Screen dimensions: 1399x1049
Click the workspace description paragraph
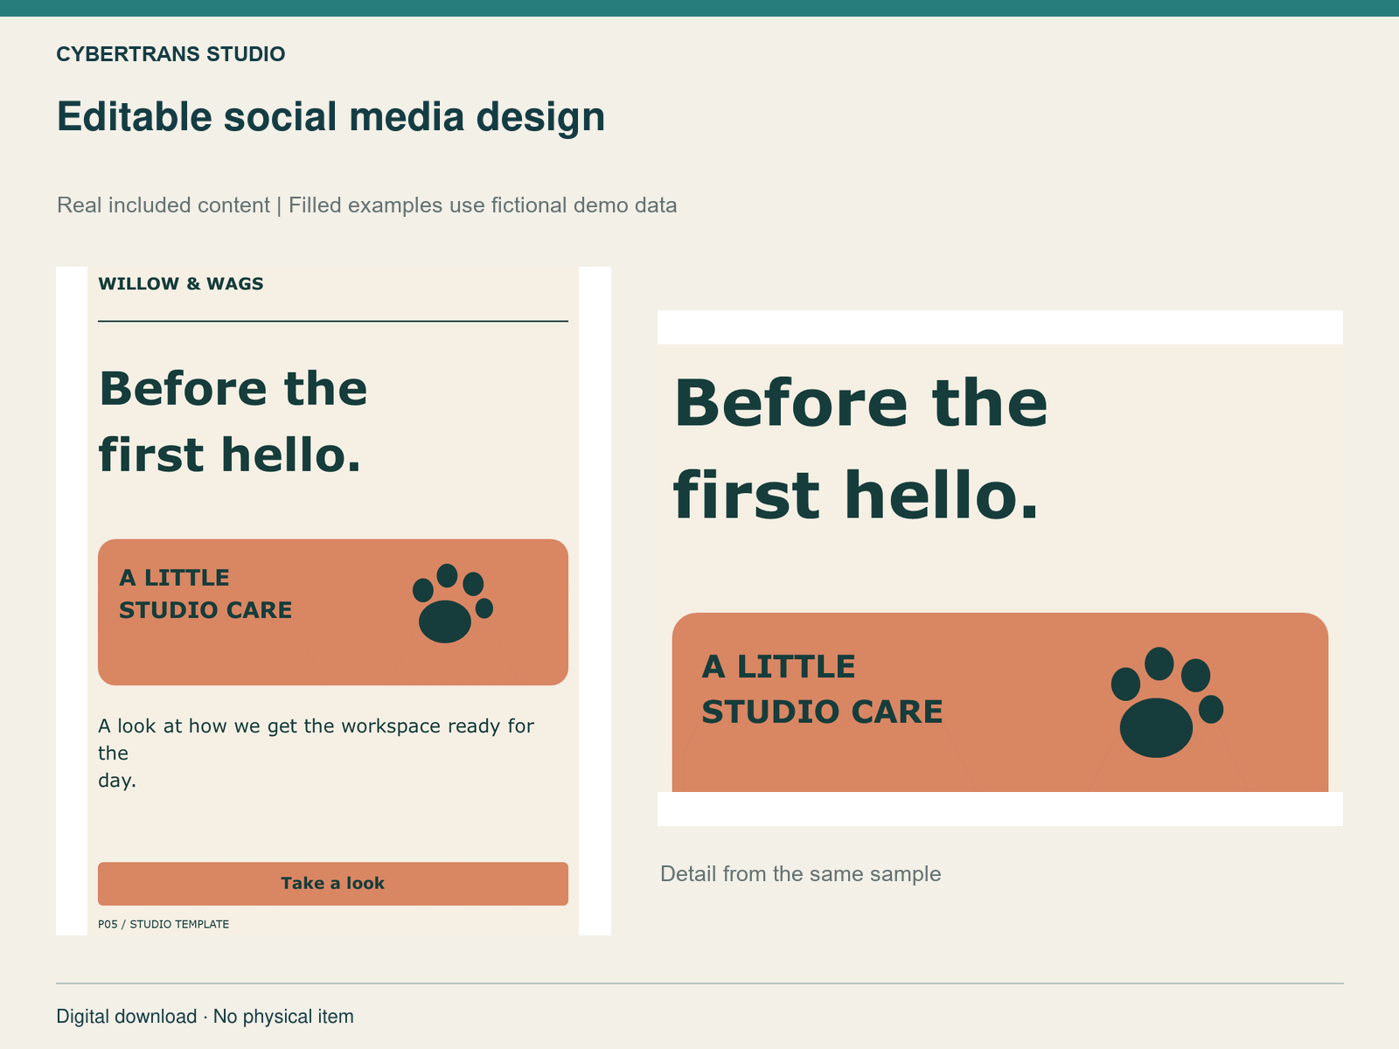316,753
